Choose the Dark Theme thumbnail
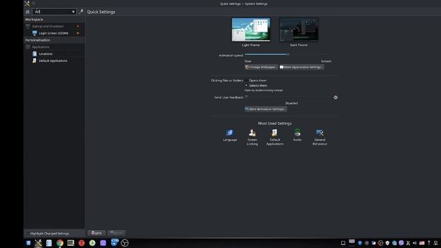 [x=298, y=30]
